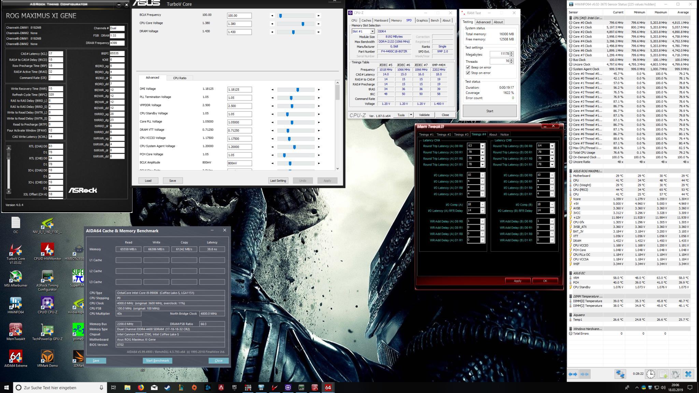Select the Memory tab in CPU-Z
The height and width of the screenshot is (393, 699).
point(396,20)
